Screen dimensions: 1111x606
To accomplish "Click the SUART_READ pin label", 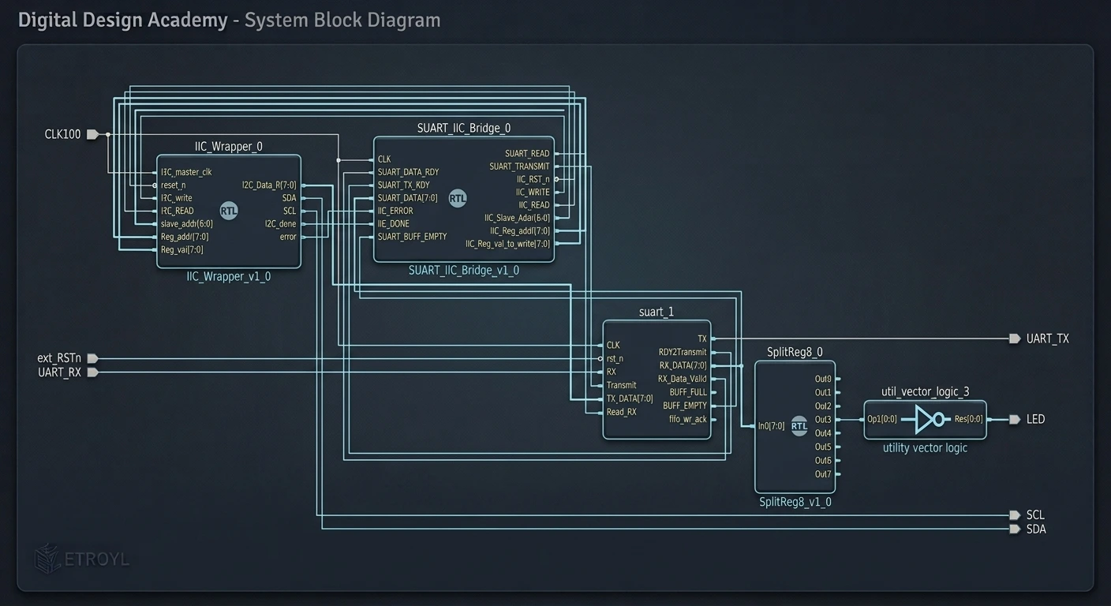I will [527, 154].
